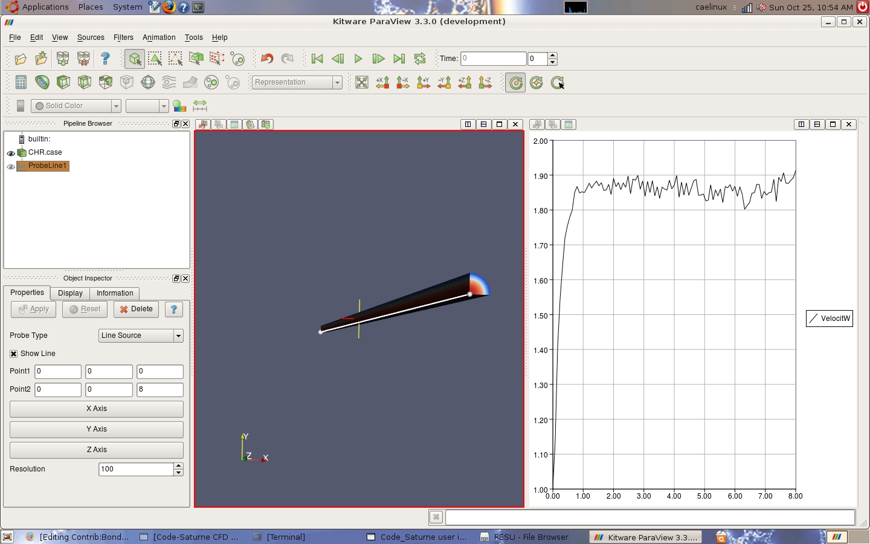Click the Edit Color Map icon
Viewport: 870px width, 544px height.
click(x=179, y=106)
